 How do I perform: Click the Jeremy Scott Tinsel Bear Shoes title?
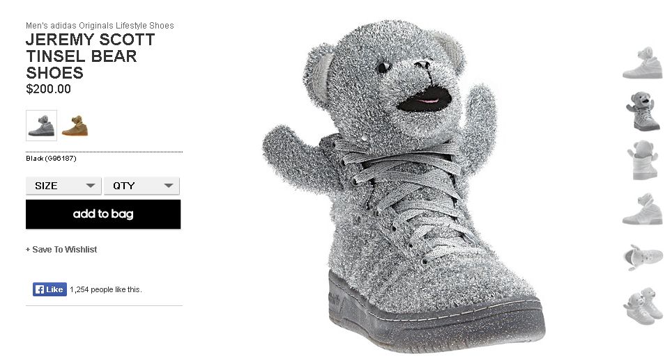90,56
